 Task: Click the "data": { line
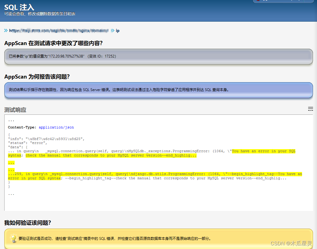pos(18,147)
